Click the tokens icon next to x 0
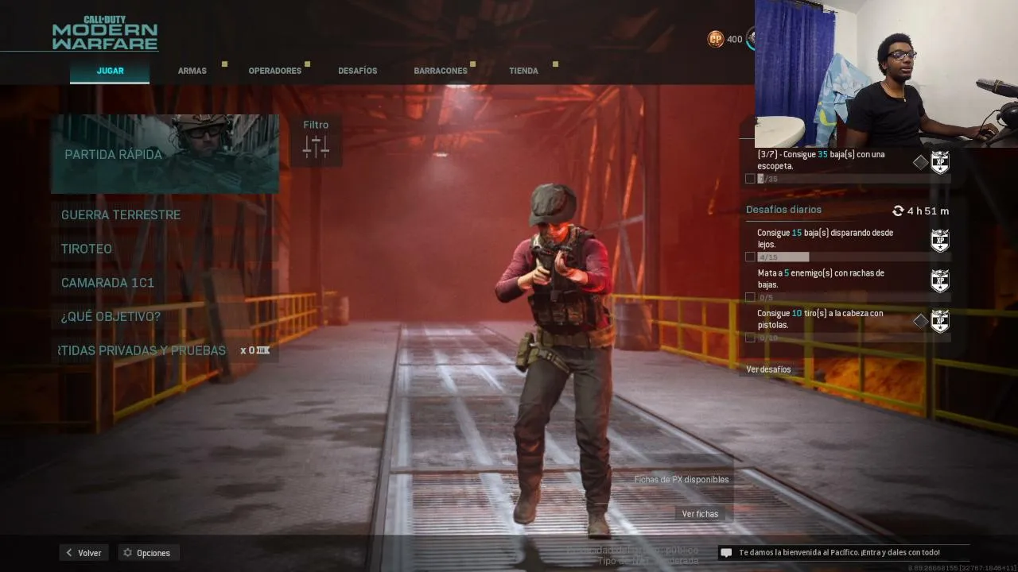1018x572 pixels. tap(262, 350)
